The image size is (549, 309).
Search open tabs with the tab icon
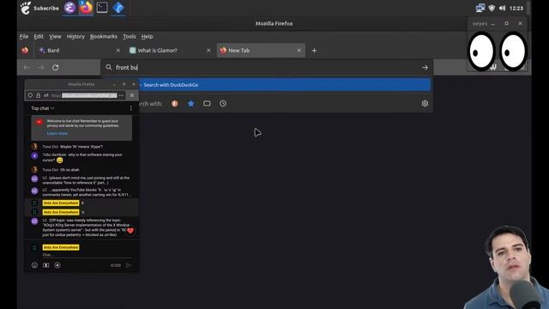(207, 103)
